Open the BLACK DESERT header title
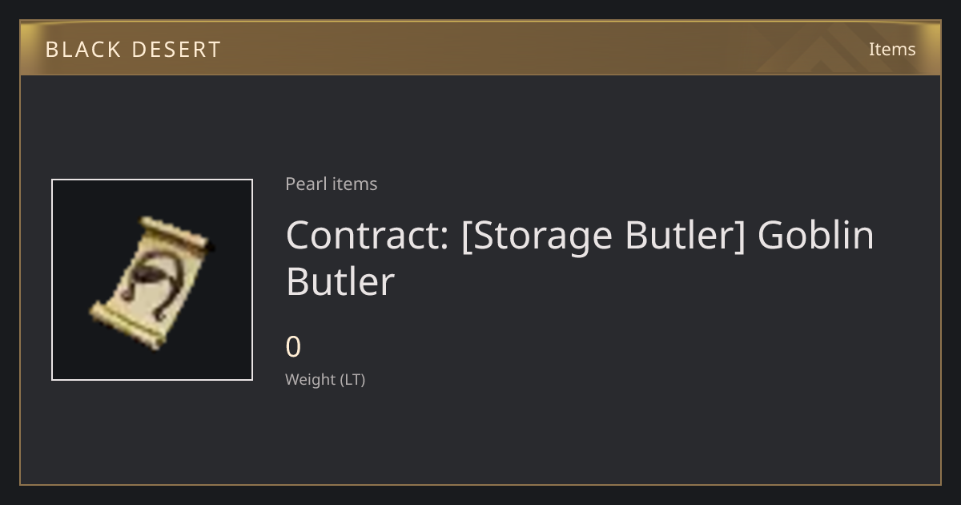This screenshot has height=505, width=961. 133,50
